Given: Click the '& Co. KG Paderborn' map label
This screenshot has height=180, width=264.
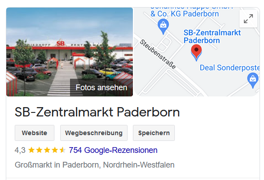Looking at the screenshot, I should (185, 14).
